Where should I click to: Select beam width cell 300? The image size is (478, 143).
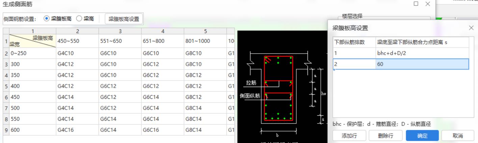[x=32, y=64]
